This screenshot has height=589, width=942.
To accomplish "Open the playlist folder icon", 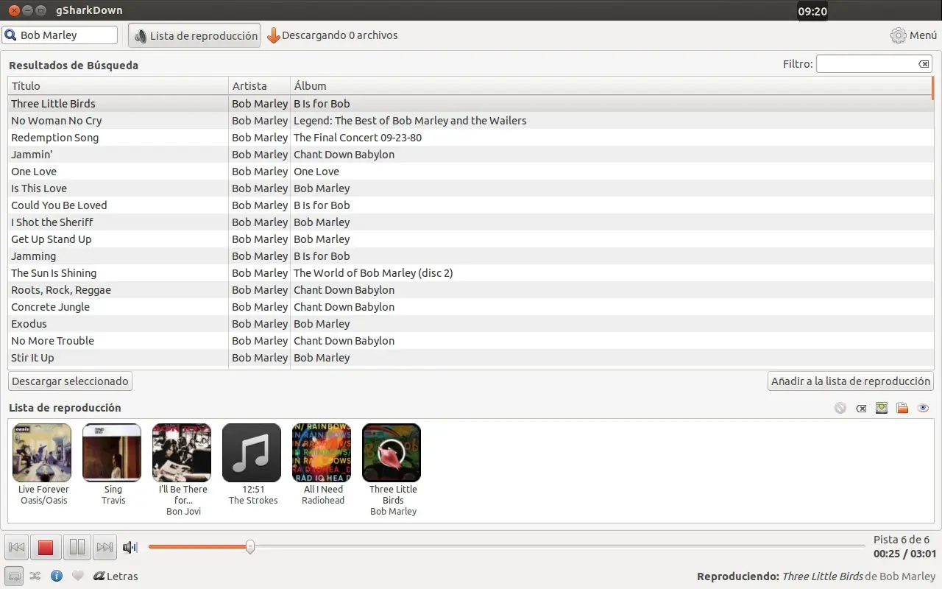I will [x=902, y=408].
